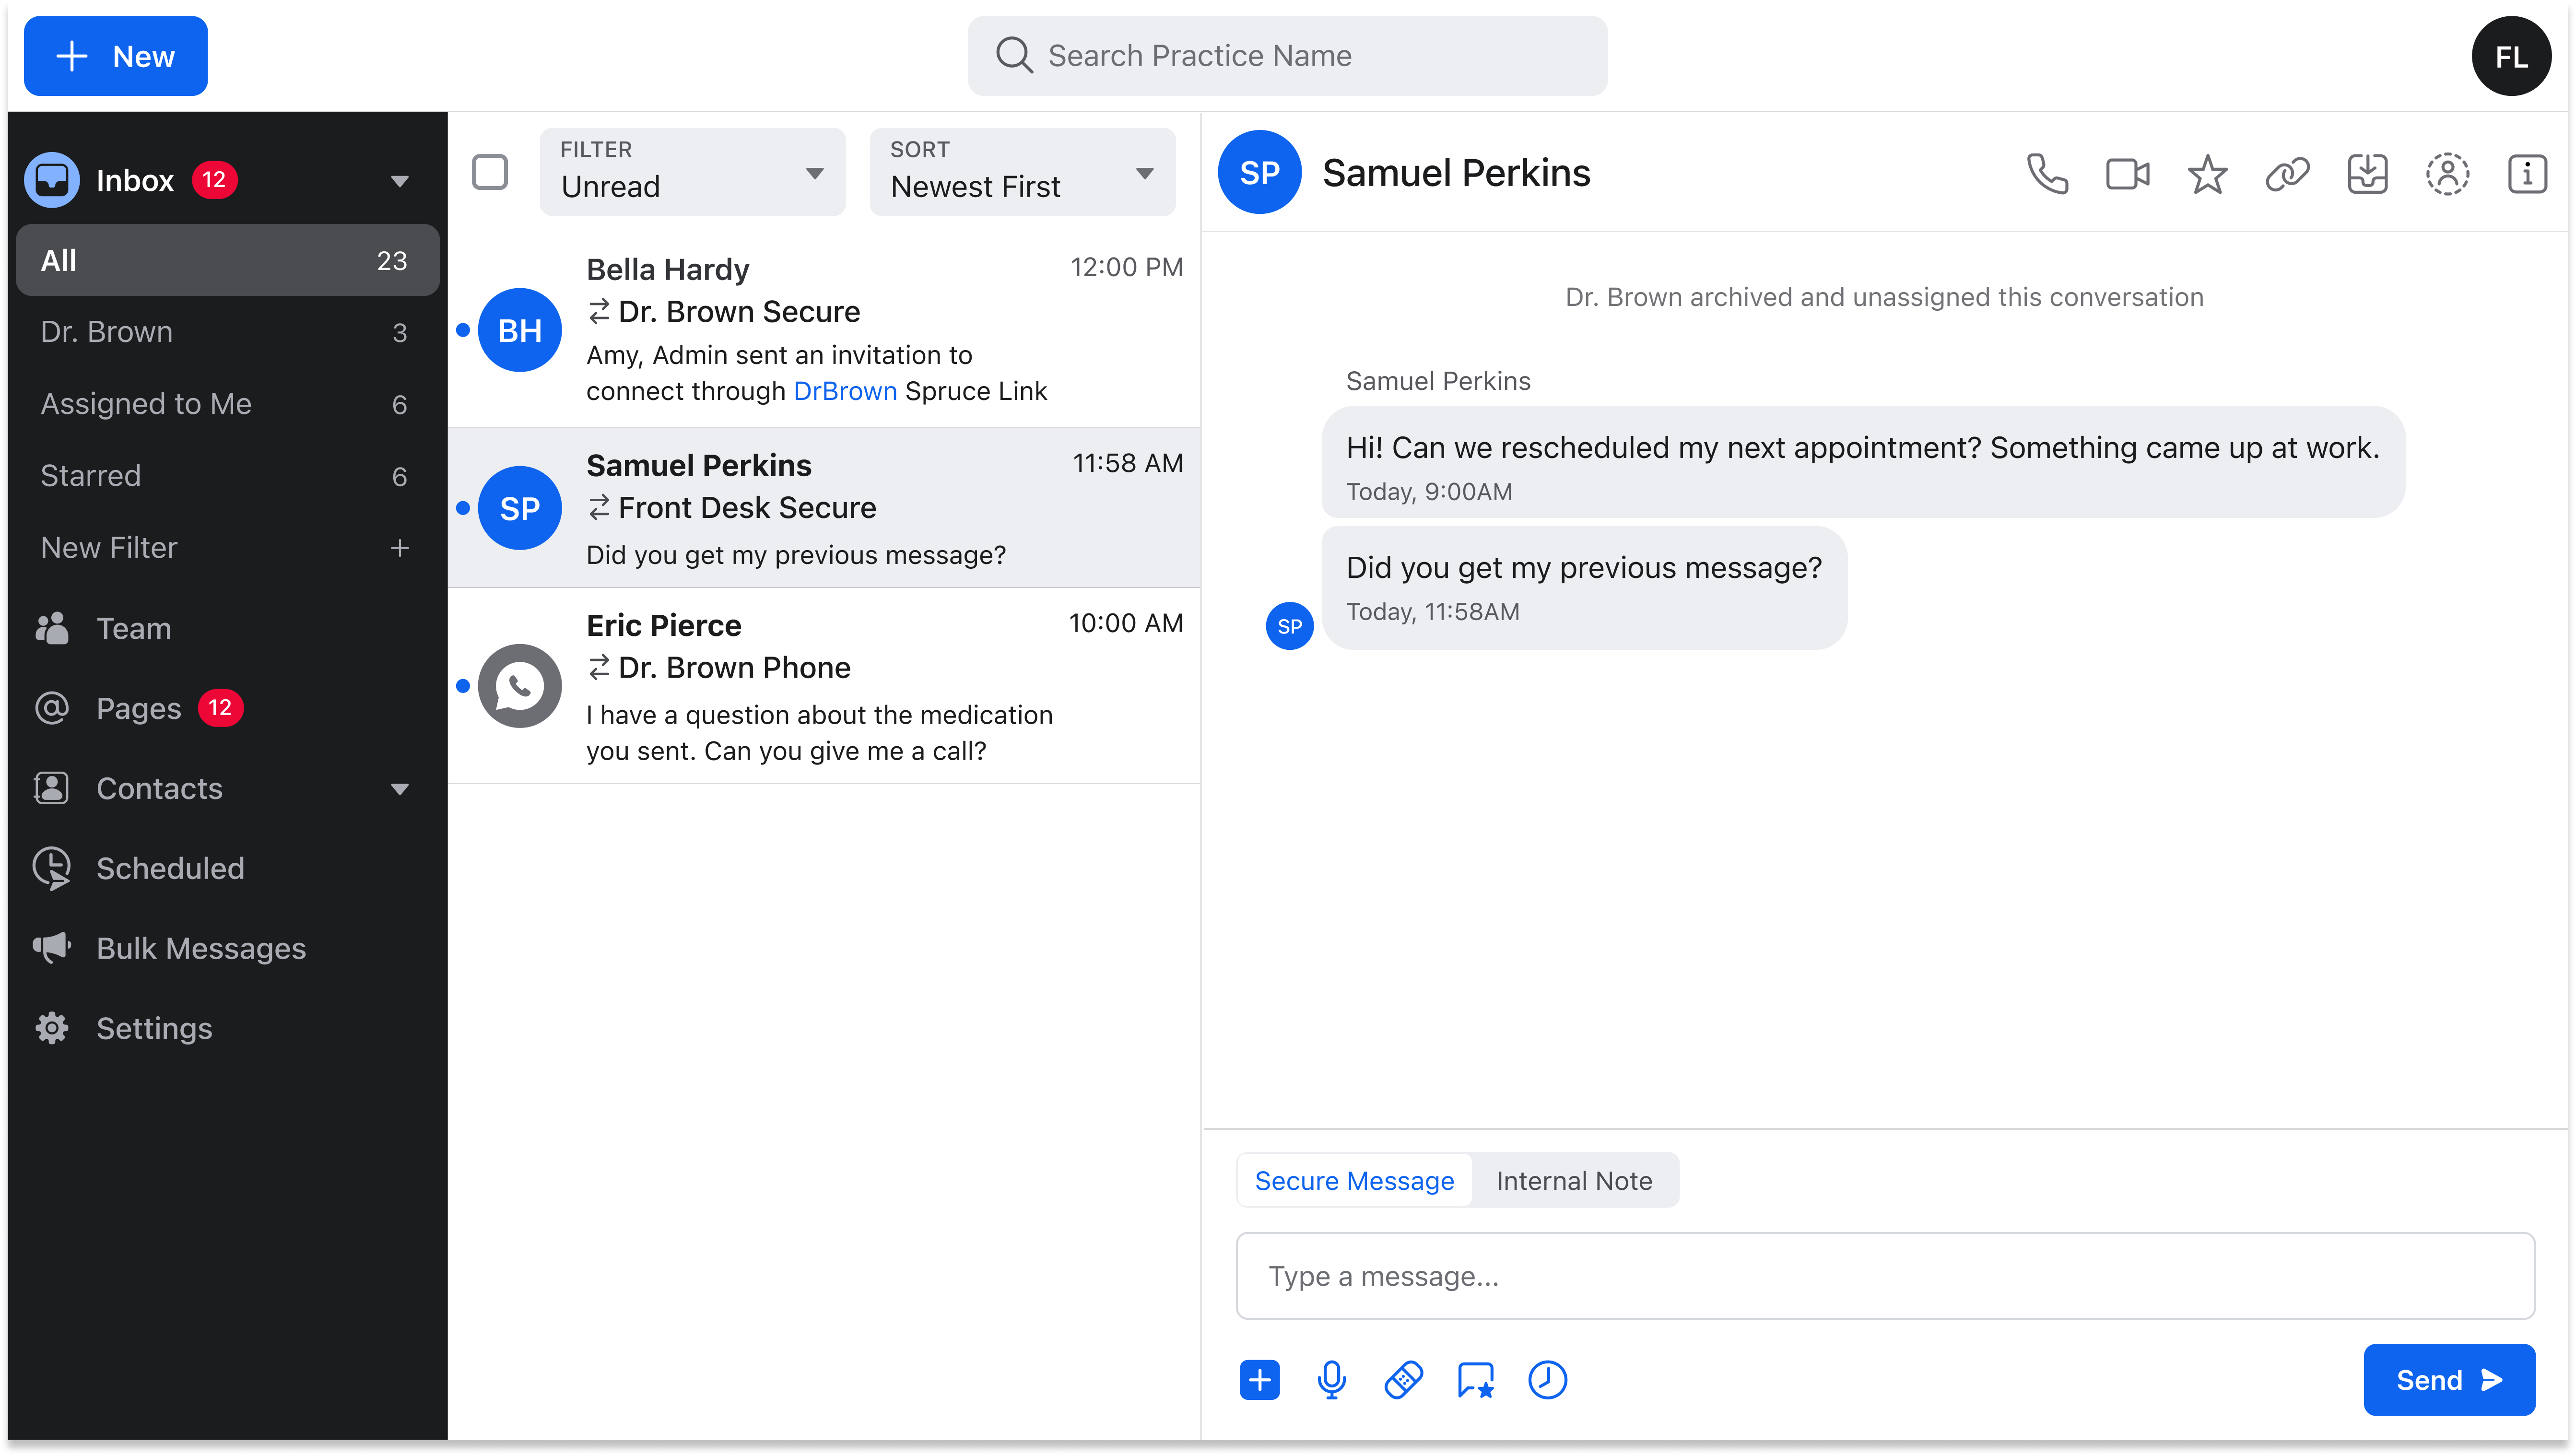Click the Type a message field
Viewport: 2576px width, 1456px height.
point(1885,1276)
